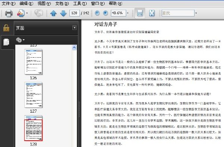The image size is (224, 147).
Task: Click the thumbnail scrollbar up arrow
Action: point(74,48)
